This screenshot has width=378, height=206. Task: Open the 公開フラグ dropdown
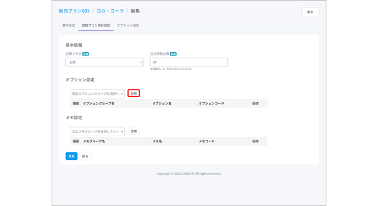point(104,62)
